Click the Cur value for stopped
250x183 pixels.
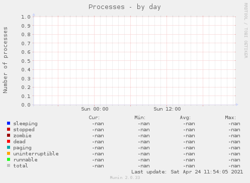tap(98, 130)
